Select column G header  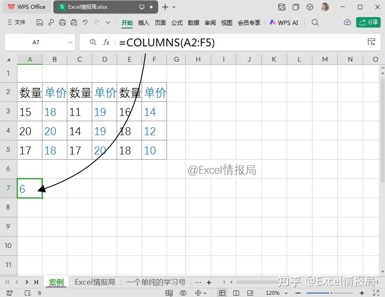tap(176, 59)
